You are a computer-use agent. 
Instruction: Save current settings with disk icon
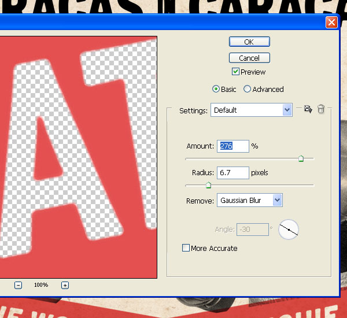tap(308, 109)
